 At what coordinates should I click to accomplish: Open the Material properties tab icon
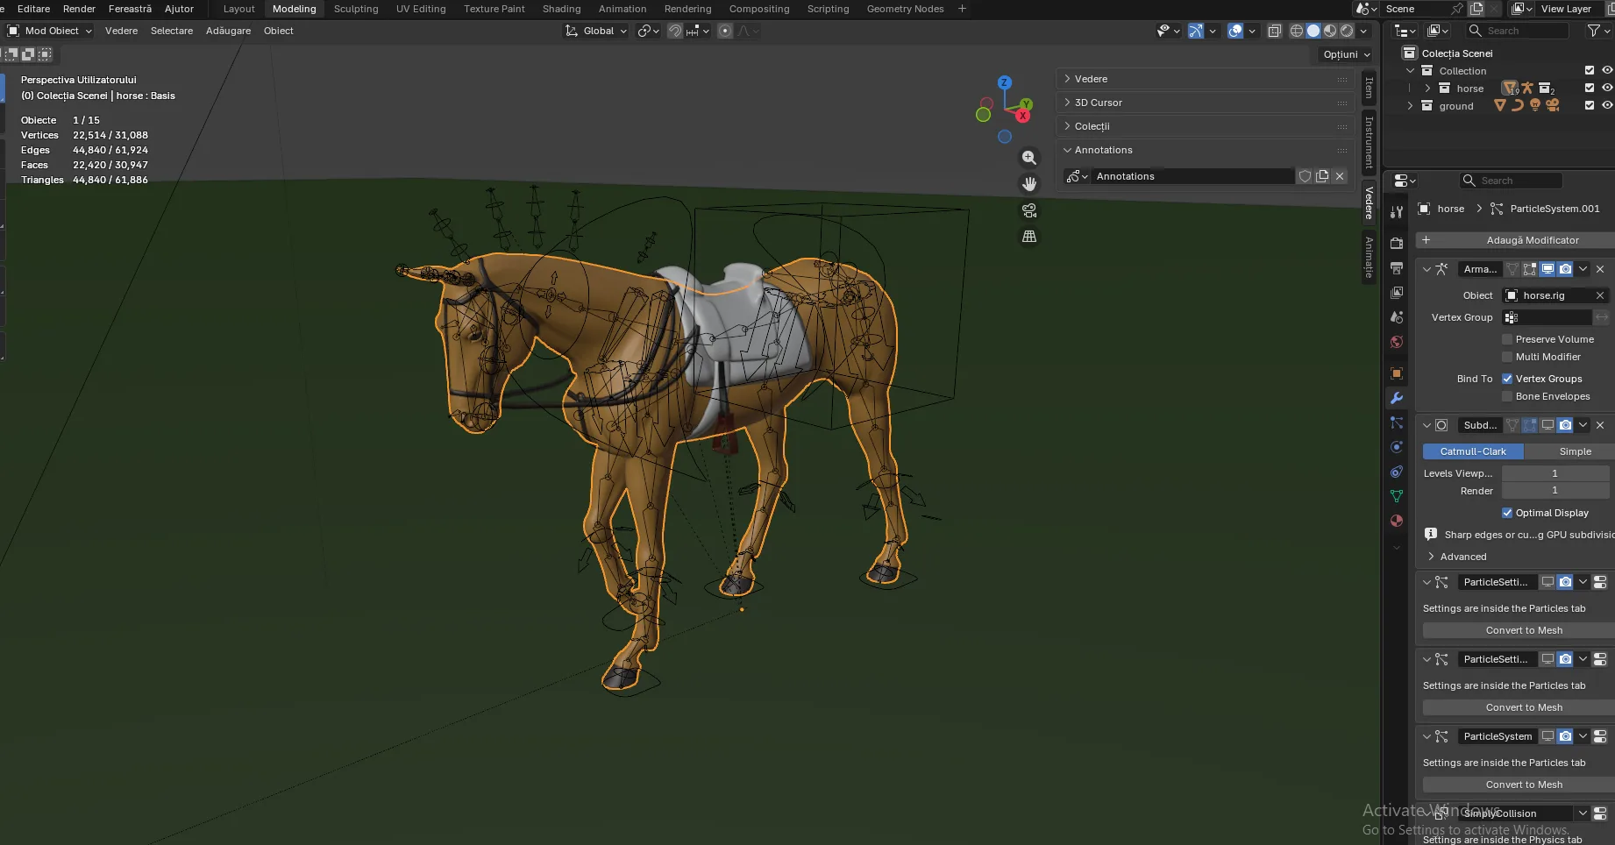coord(1397,521)
